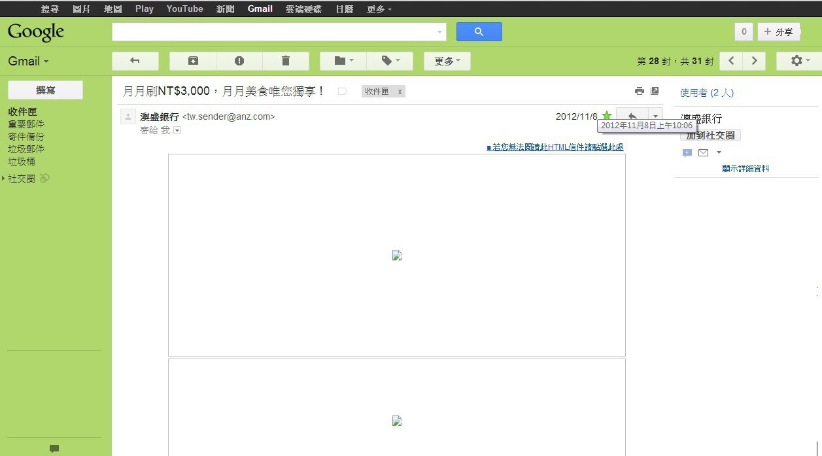Open the Move to folder dropdown

point(343,61)
